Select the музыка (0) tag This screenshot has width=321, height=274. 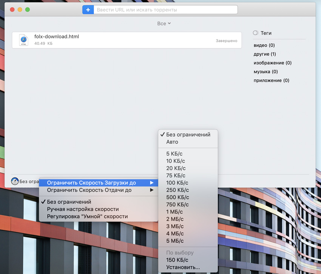265,72
